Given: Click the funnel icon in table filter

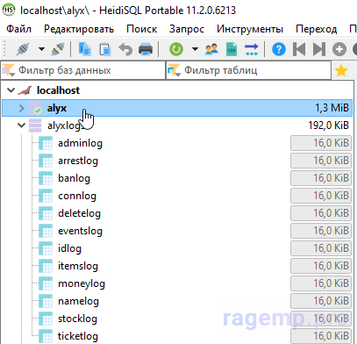Looking at the screenshot, I should coord(174,70).
